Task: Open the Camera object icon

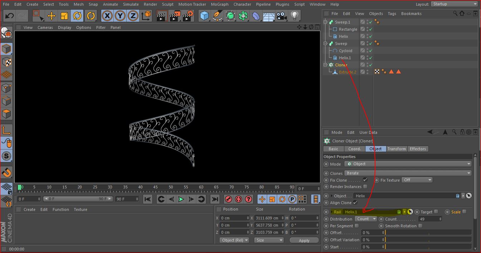Action: [x=281, y=16]
